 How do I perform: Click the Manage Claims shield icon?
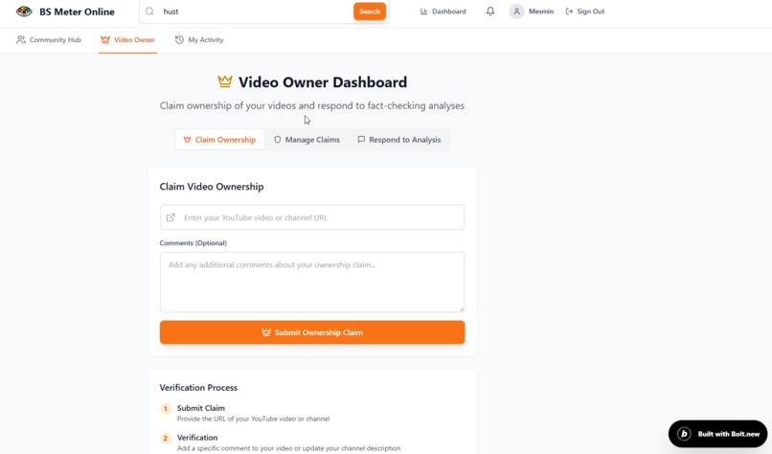278,140
